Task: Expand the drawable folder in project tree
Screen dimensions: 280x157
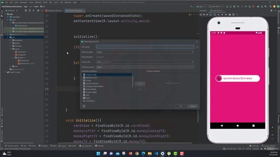Action: (x=10, y=40)
